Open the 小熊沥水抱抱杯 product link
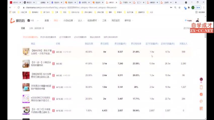Image resolution: width=214 pixels, height=120 pixels. tap(41, 64)
